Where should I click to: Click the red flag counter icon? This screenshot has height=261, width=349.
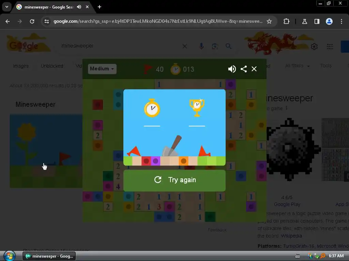(148, 69)
